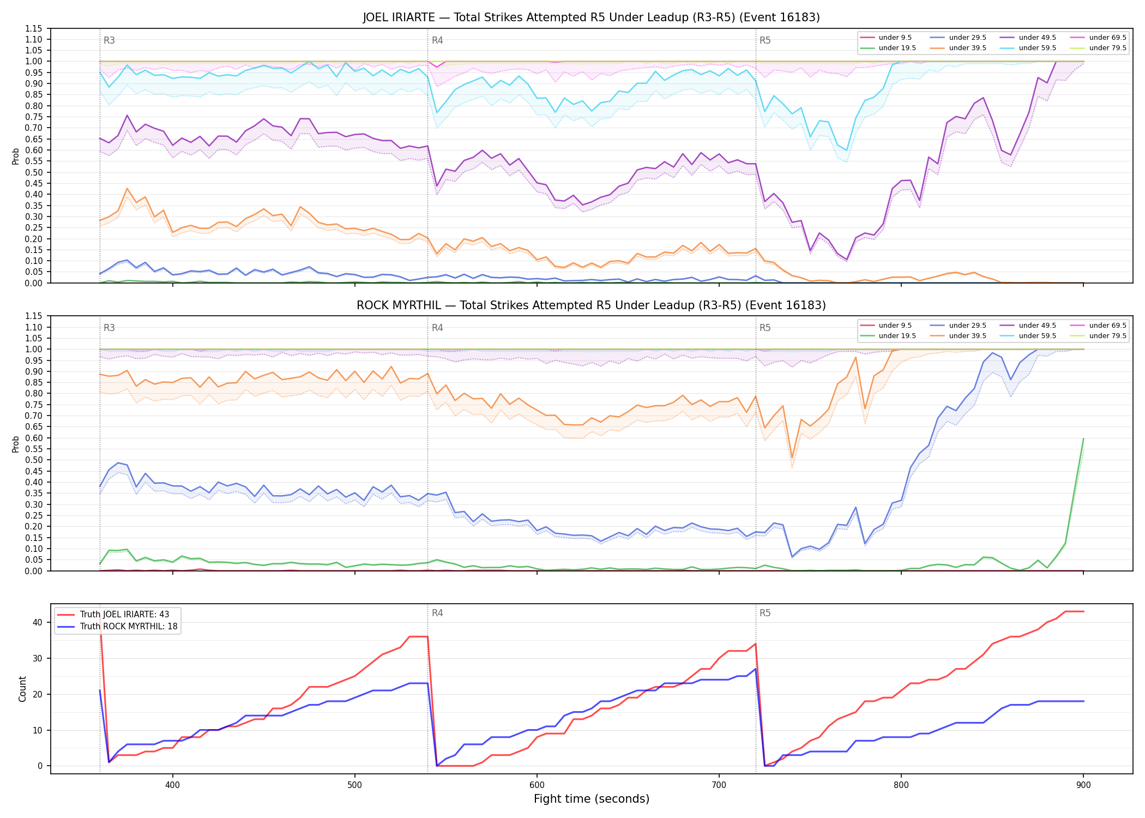Click the R5 marker in the Rock Myrthil chart
This screenshot has height=818, width=1145.
click(x=765, y=328)
